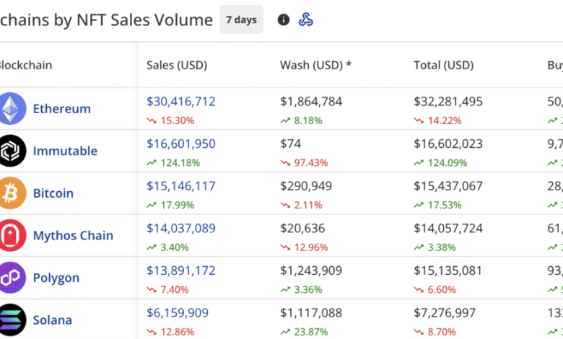Open the 7 days period selector
The width and height of the screenshot is (563, 339).
[241, 19]
